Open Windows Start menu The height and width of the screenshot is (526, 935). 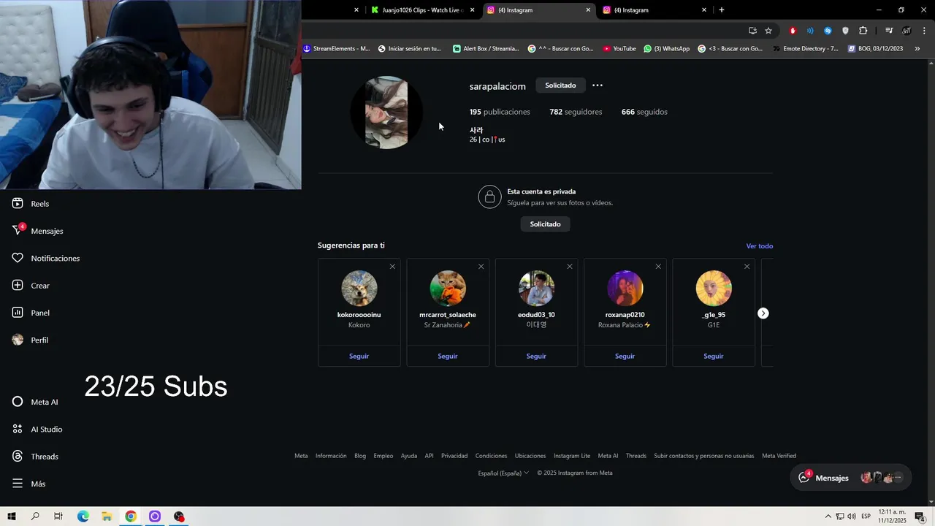click(11, 517)
